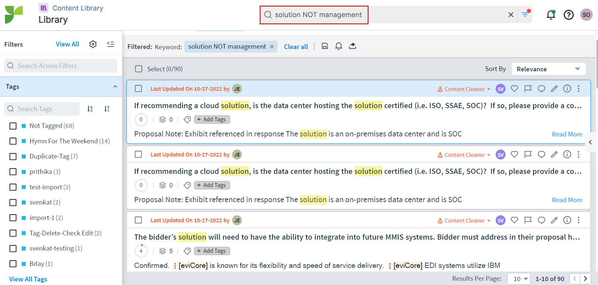
Task: Click the export icon next to Clear all
Action: 352,46
